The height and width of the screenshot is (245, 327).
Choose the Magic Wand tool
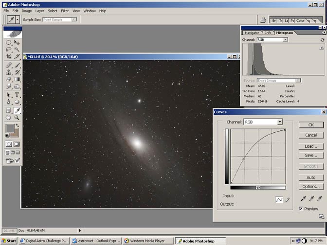[17, 49]
